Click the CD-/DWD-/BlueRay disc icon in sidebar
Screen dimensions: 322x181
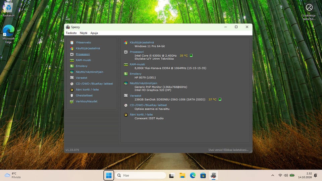click(72, 84)
